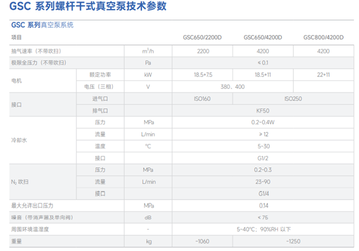
Task: Click 'L/min' in the N₂ 吹扫 flow row
Action: [x=149, y=182]
